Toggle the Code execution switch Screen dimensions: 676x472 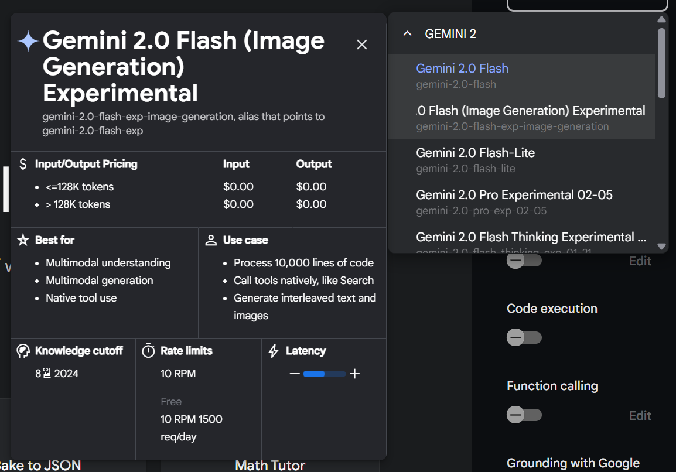click(x=524, y=337)
